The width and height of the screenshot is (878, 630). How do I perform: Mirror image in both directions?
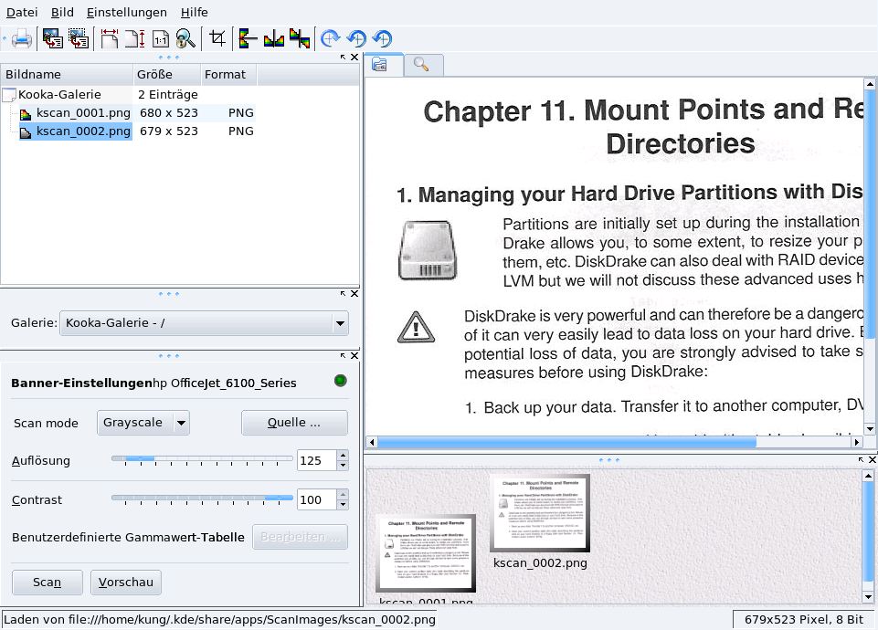(300, 38)
